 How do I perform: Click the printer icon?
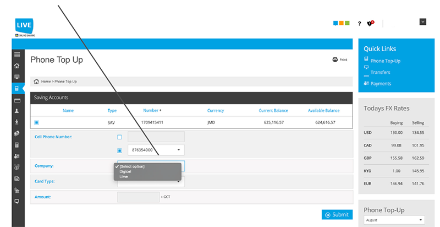coord(335,60)
